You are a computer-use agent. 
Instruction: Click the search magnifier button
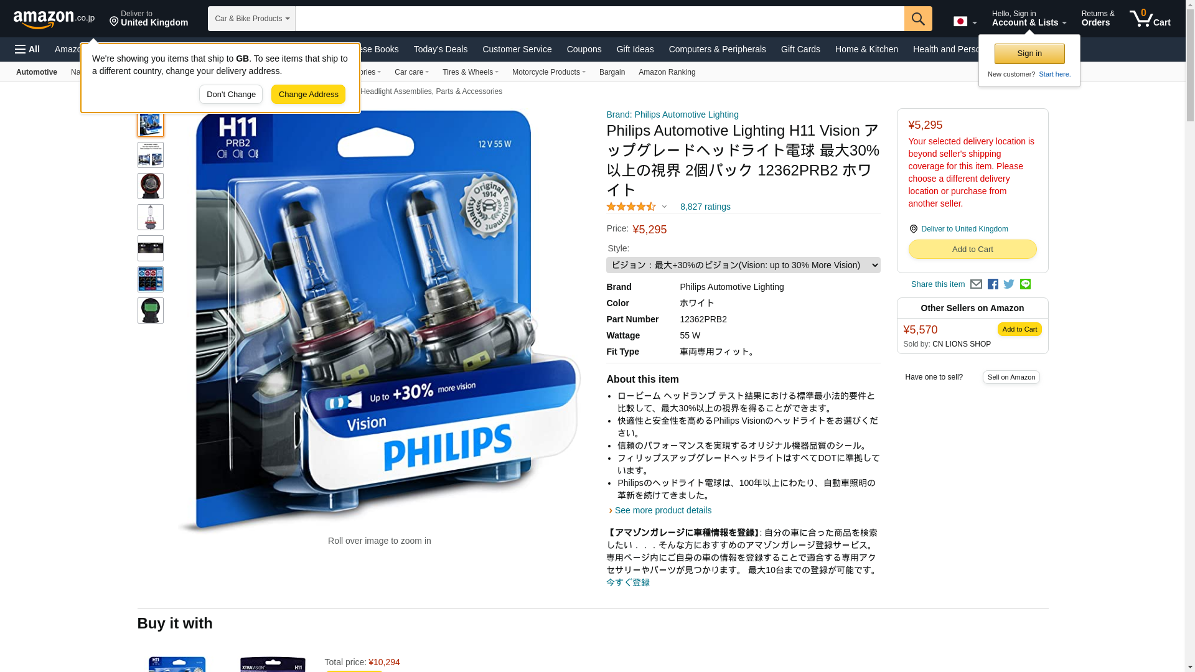click(x=918, y=19)
